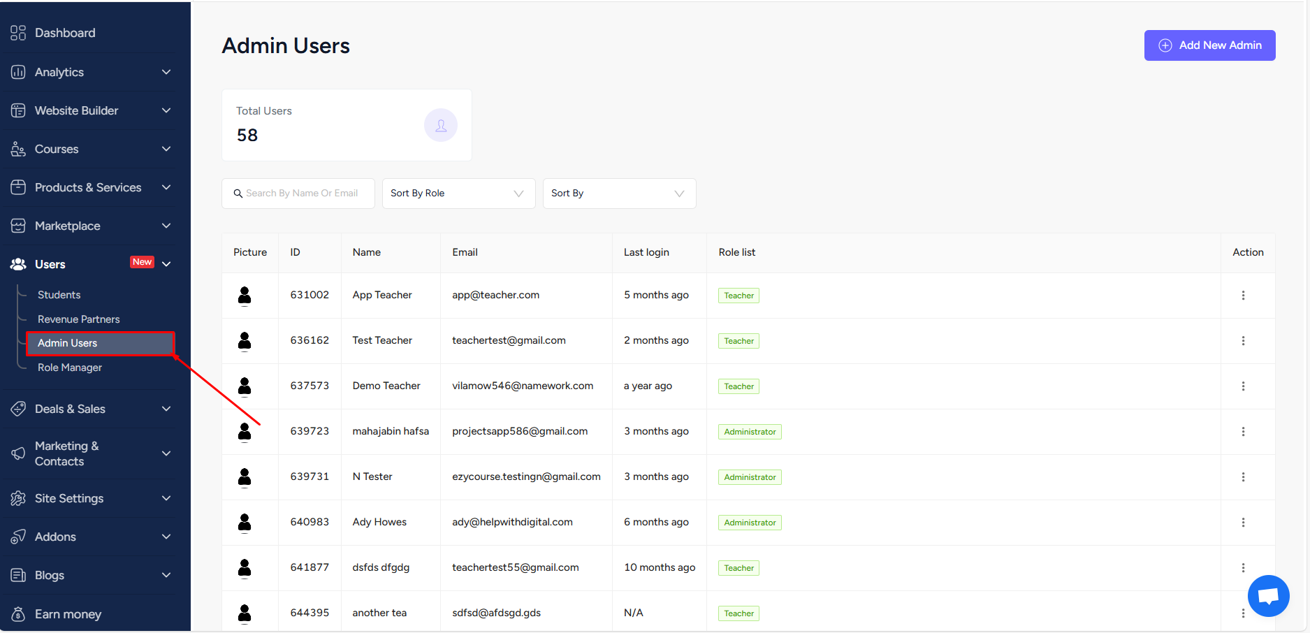Open Earn money menu item
This screenshot has height=633, width=1310.
[68, 614]
